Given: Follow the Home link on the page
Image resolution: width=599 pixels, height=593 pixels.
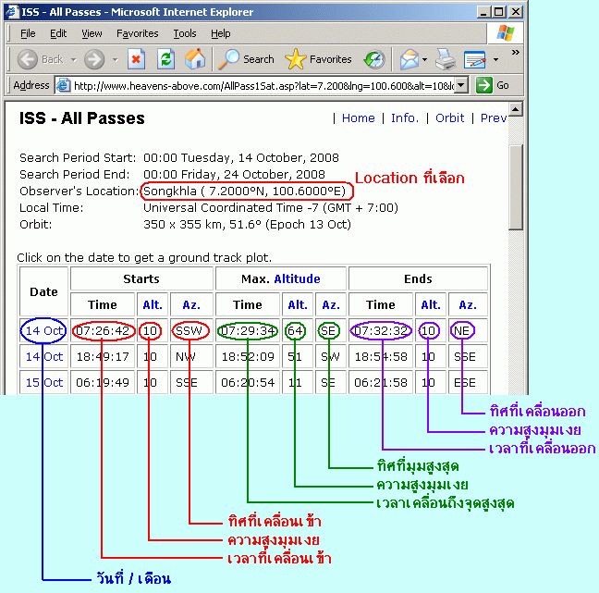Looking at the screenshot, I should click(359, 118).
